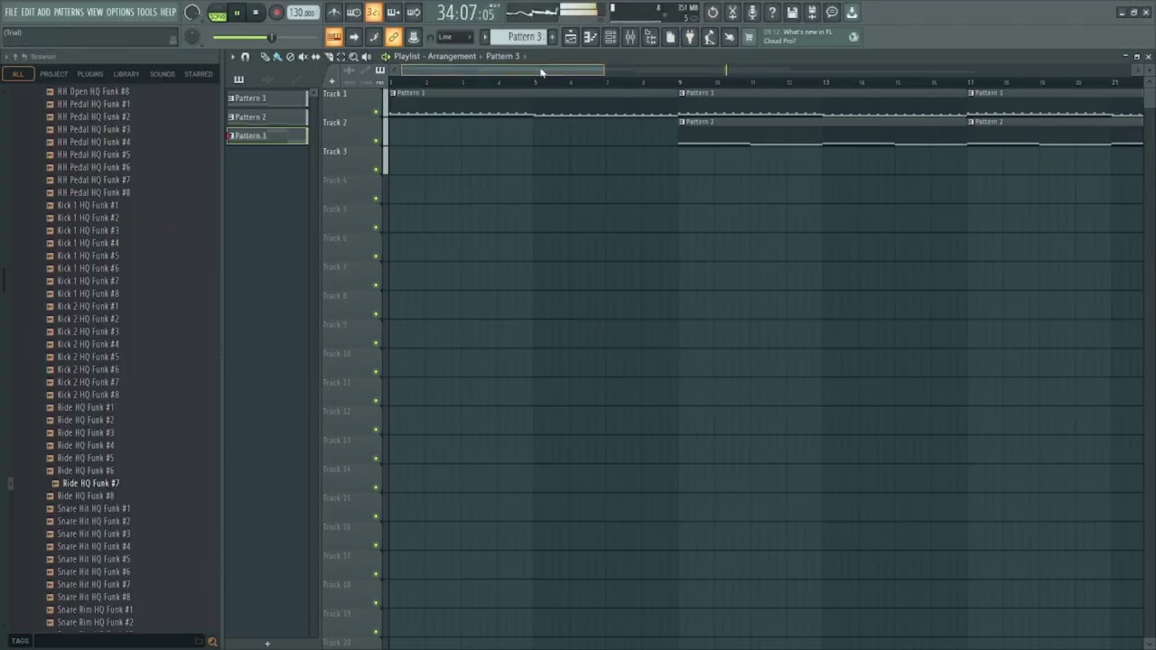The height and width of the screenshot is (650, 1156).
Task: Toggle loop recording icon
Action: (x=414, y=13)
